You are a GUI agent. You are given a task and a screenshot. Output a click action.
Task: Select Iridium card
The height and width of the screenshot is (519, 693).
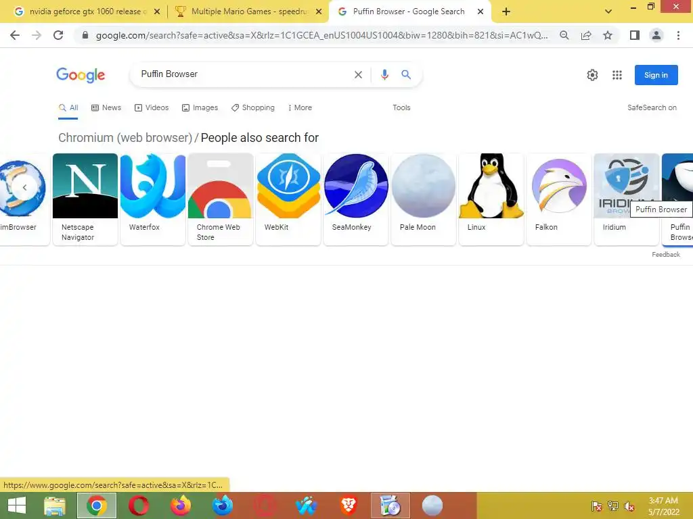pyautogui.click(x=626, y=199)
